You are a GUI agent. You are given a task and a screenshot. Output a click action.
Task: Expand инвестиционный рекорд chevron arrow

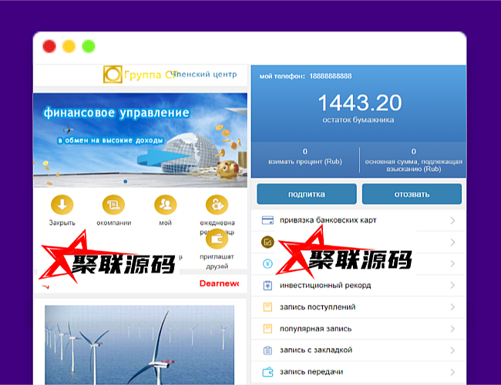[452, 286]
